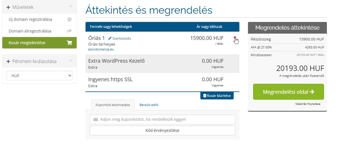Open the HUF currency dropdown
Screen dimensions: 340x145
click(39, 75)
